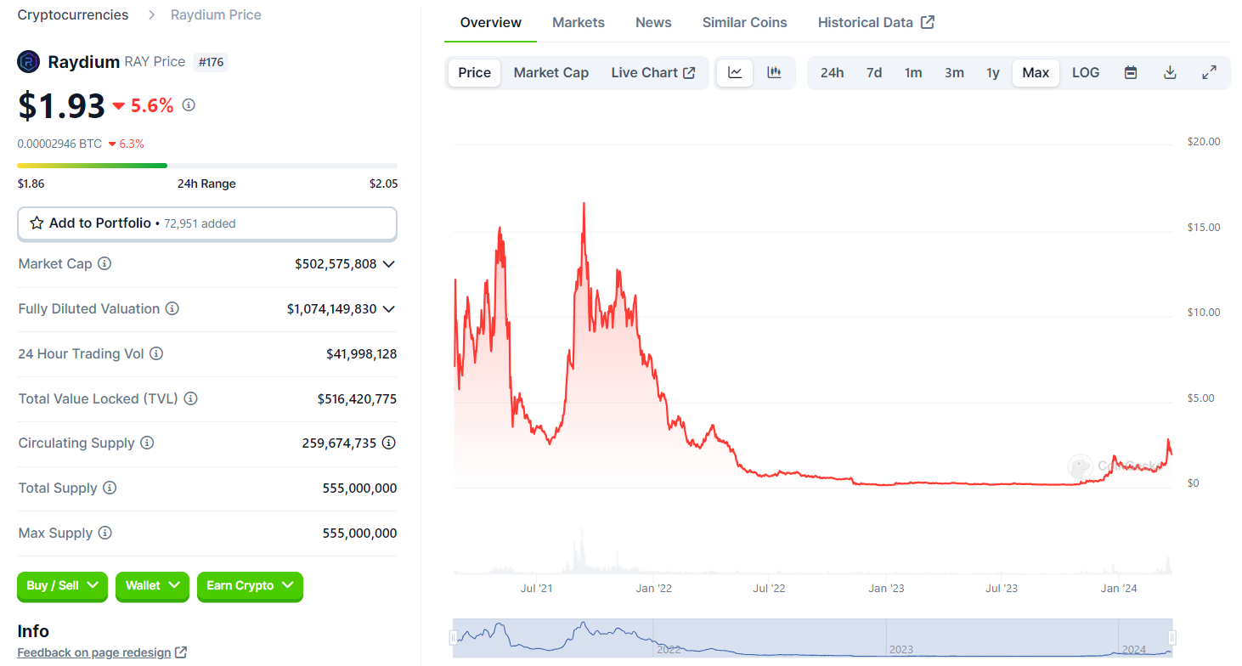Enable the Max time range
Viewport: 1242px width, 666px height.
pos(1036,72)
